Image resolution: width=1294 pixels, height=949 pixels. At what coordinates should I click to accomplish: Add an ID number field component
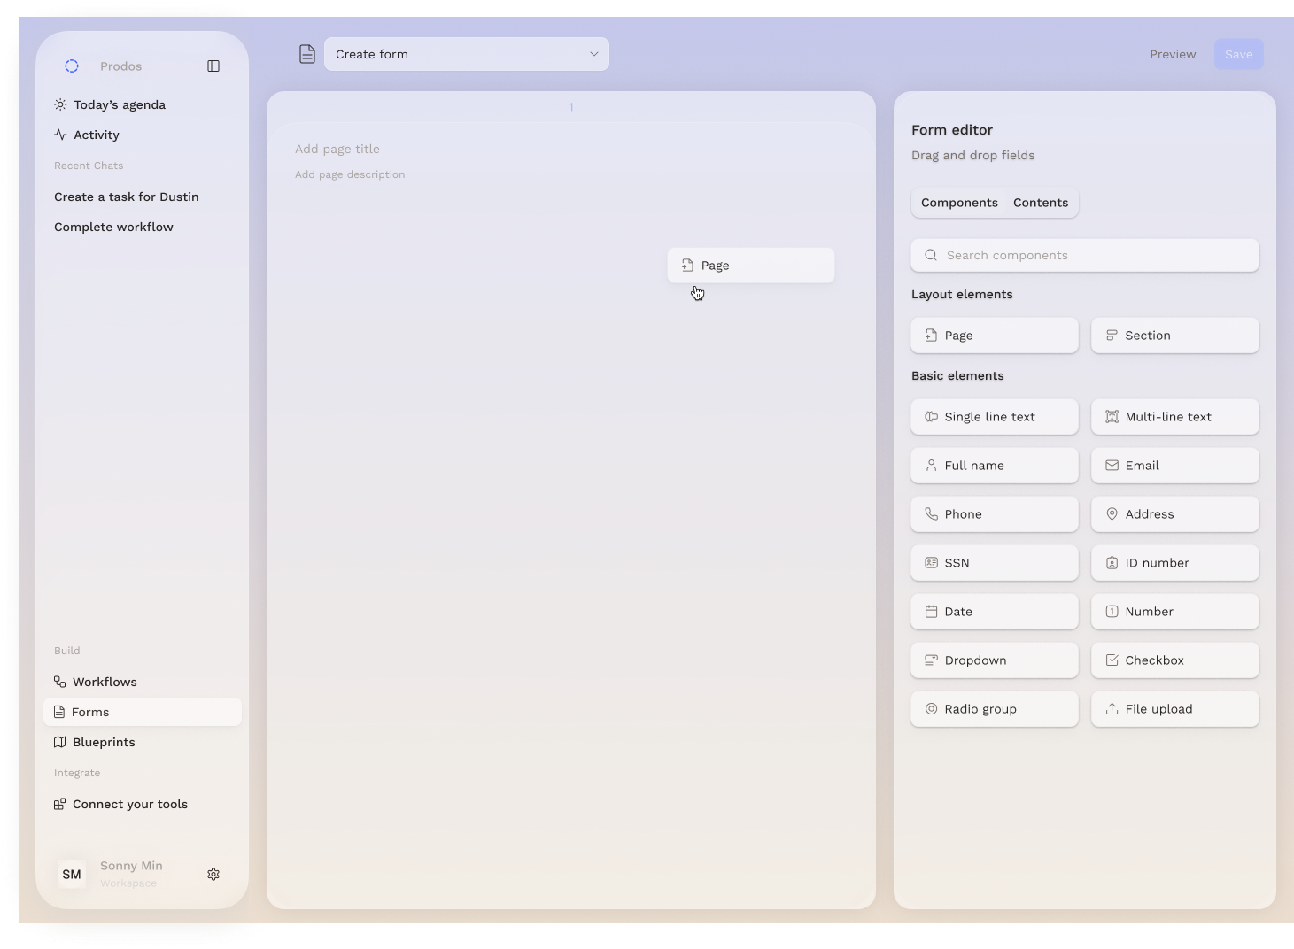point(1175,563)
